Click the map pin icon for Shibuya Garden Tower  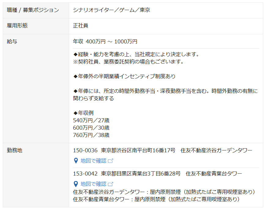pos(76,161)
